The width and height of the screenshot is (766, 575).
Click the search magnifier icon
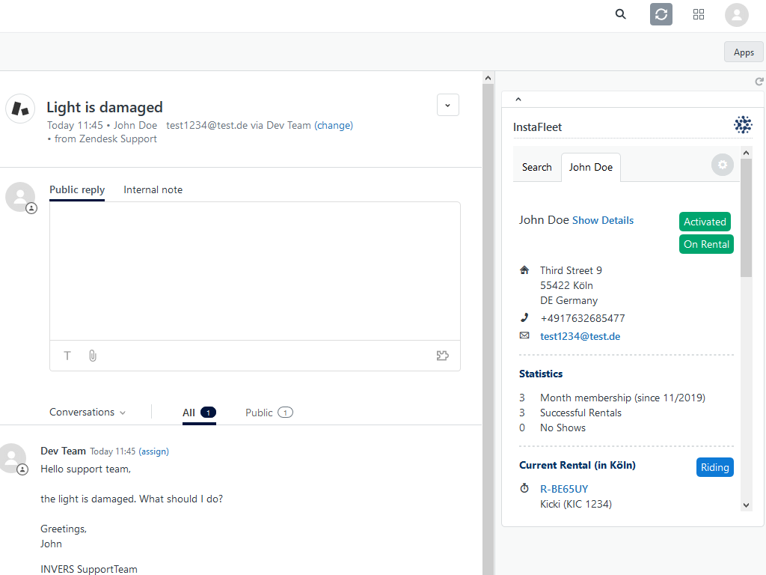pyautogui.click(x=620, y=14)
